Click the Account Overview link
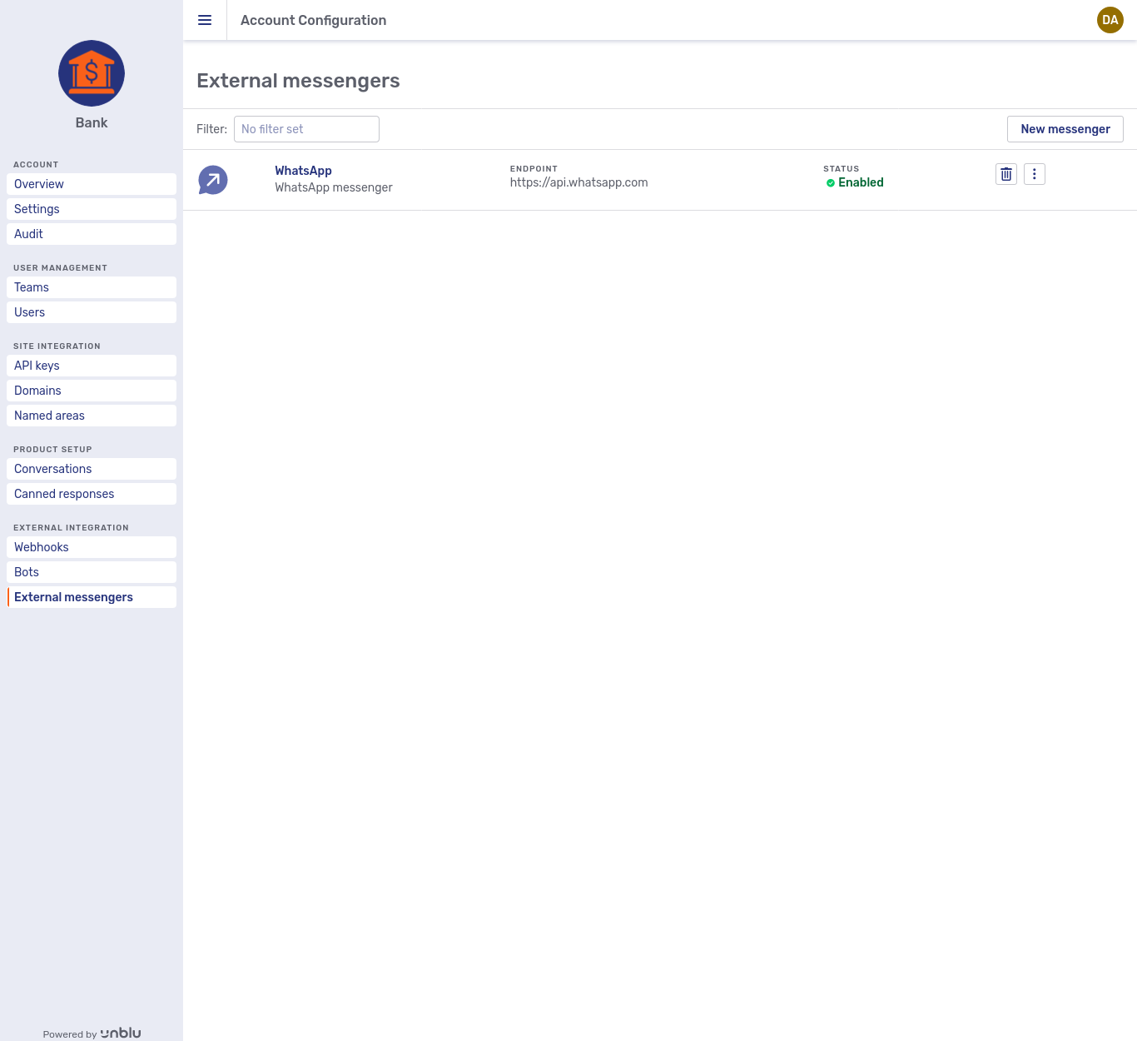 pyautogui.click(x=38, y=184)
